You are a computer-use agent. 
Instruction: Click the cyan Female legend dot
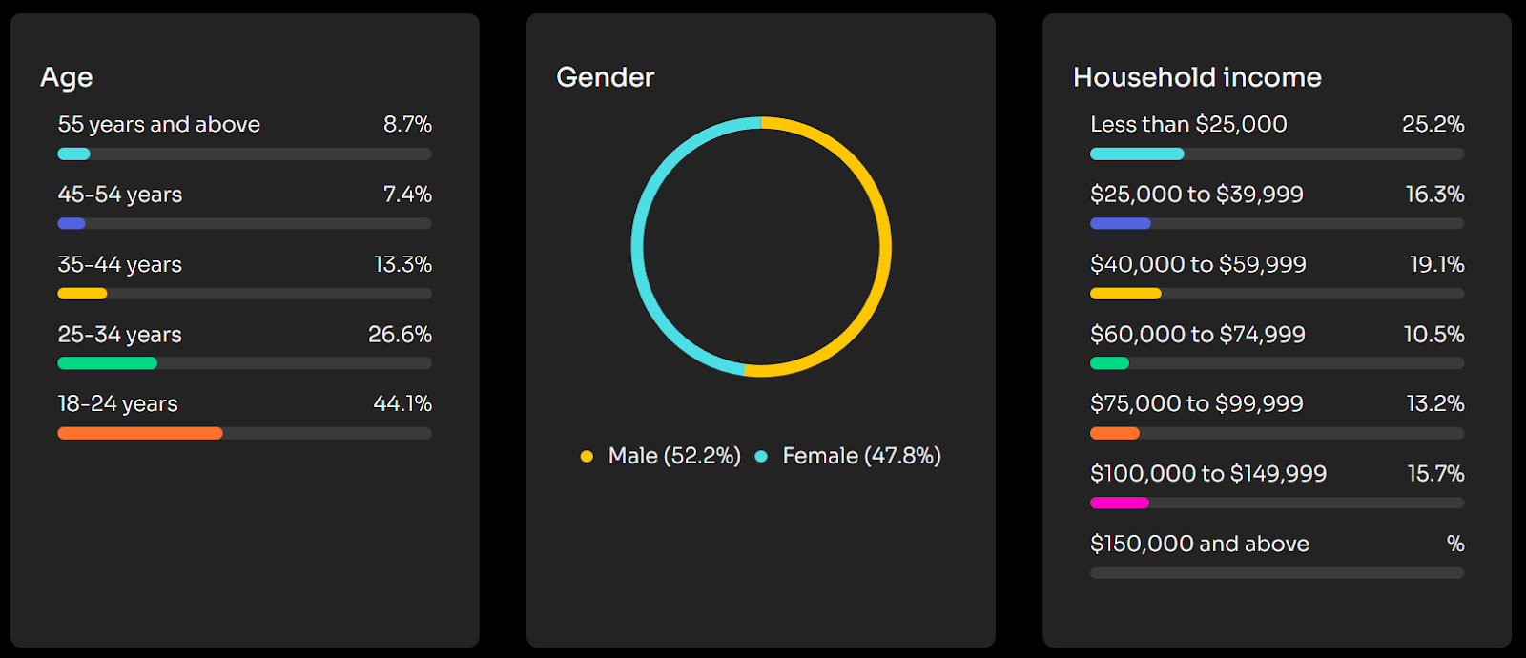761,457
